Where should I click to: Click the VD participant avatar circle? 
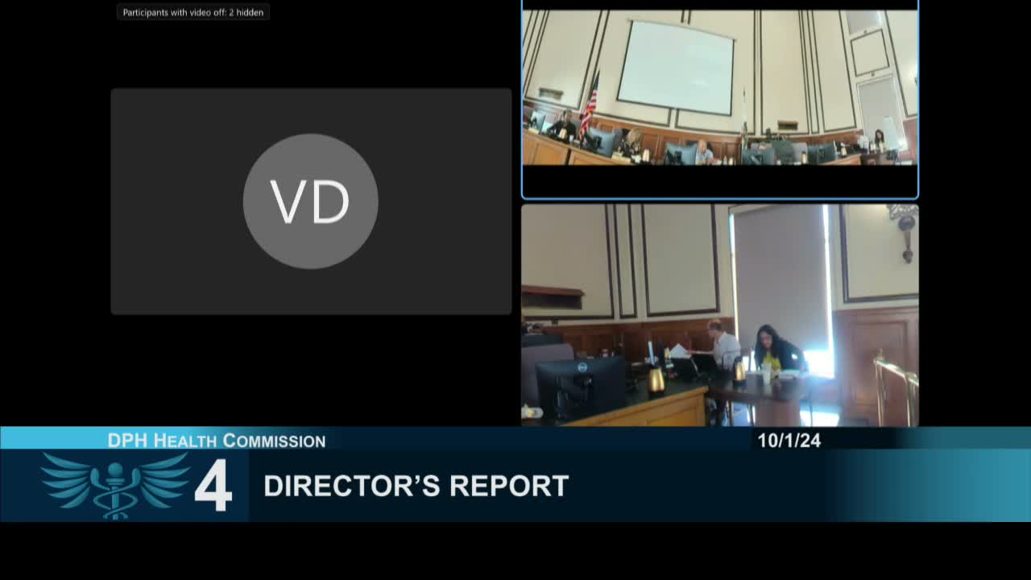[310, 201]
